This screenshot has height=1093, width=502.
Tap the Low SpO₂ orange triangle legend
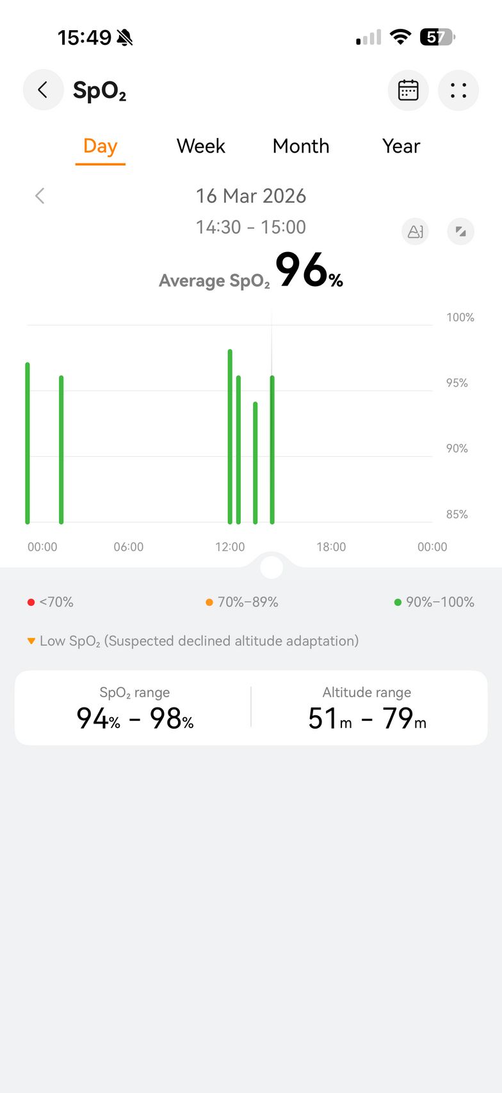(x=31, y=641)
